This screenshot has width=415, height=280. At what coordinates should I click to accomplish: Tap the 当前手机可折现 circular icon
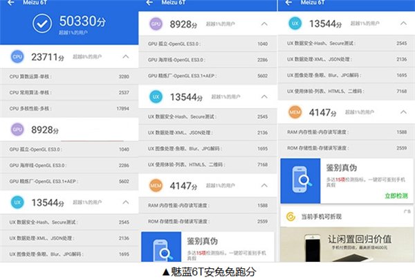pyautogui.click(x=290, y=218)
